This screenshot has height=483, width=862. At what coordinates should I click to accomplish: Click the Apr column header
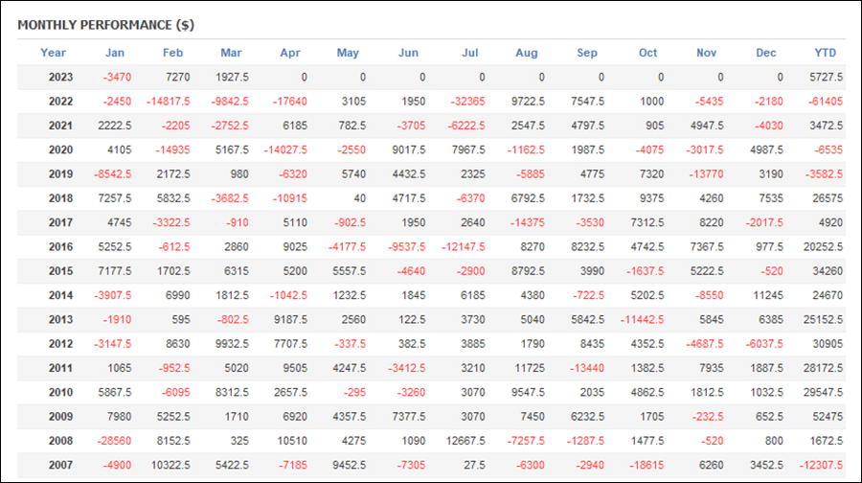pyautogui.click(x=290, y=53)
